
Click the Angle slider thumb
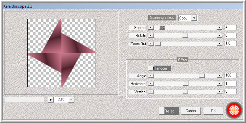coord(202,76)
